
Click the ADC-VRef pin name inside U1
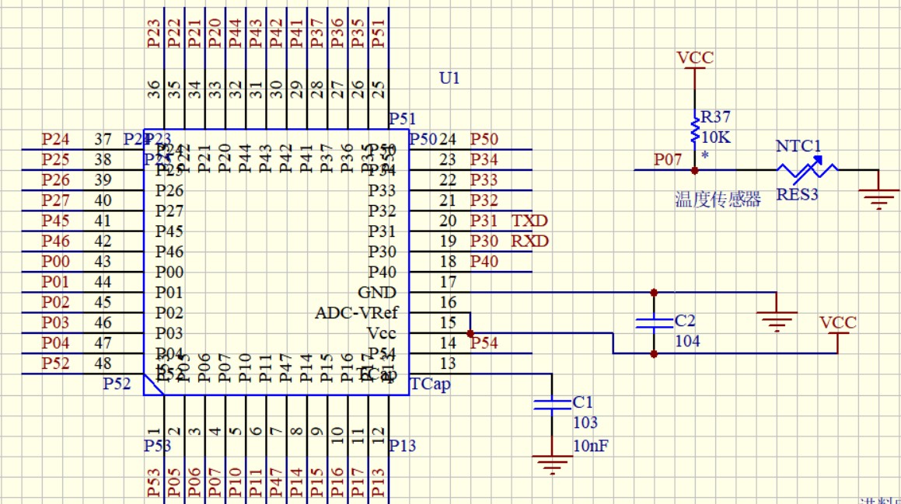[x=355, y=313]
